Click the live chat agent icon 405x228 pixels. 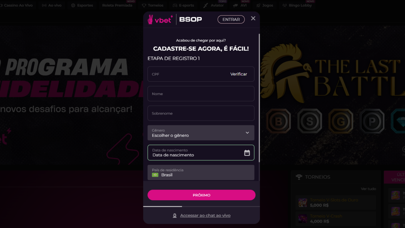click(x=174, y=216)
